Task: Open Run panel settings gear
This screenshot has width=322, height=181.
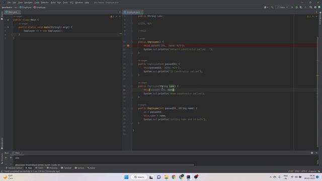Action: (x=312, y=153)
